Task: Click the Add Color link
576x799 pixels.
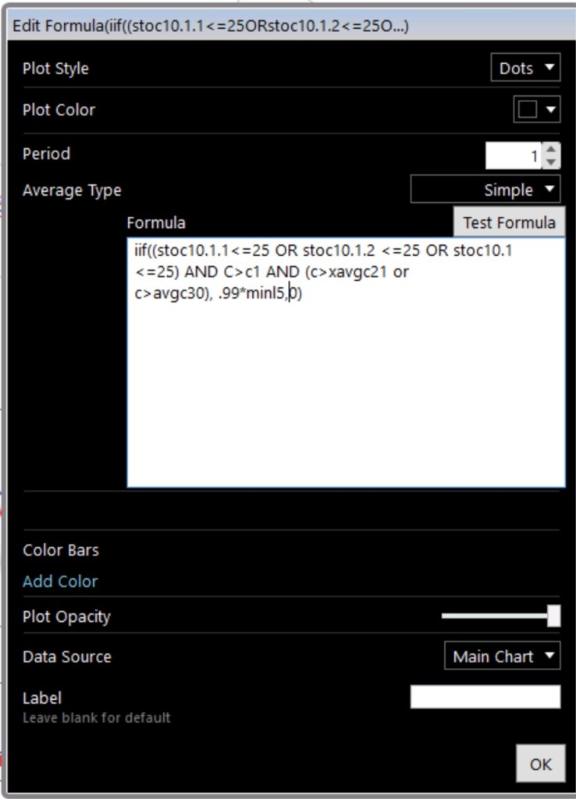Action: tap(60, 581)
